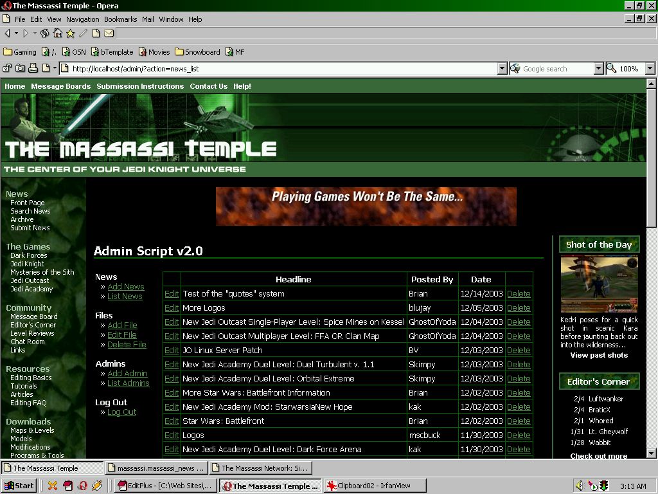This screenshot has height=494, width=658.
Task: Click the List Admins link
Action: tap(129, 383)
